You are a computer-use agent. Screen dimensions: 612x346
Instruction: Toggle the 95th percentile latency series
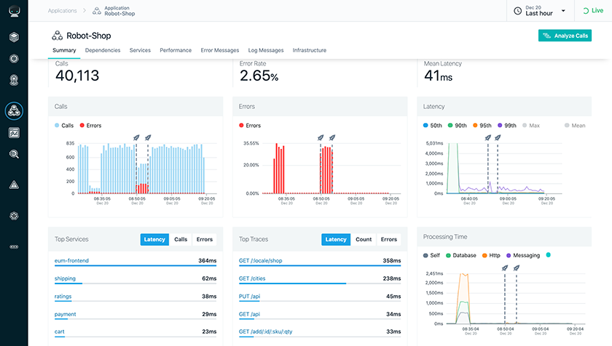click(482, 126)
